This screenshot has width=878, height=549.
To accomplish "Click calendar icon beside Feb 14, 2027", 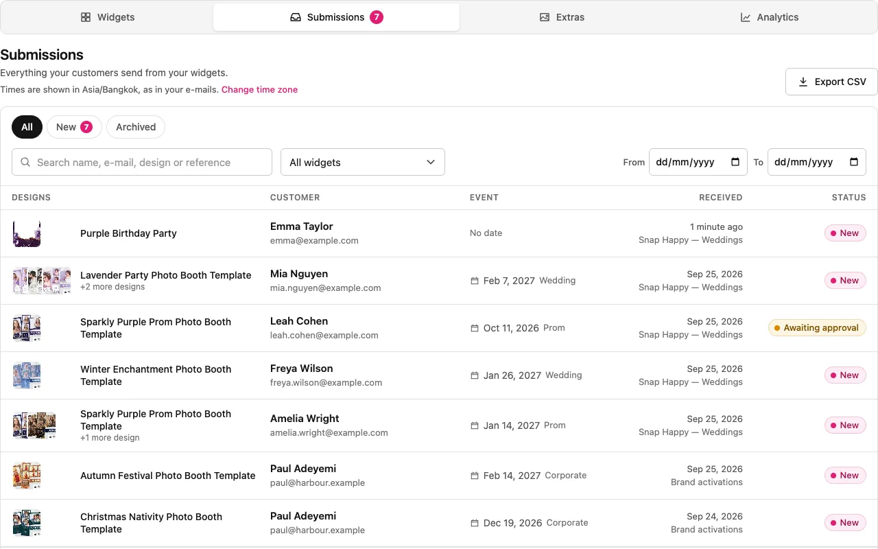I will coord(474,476).
